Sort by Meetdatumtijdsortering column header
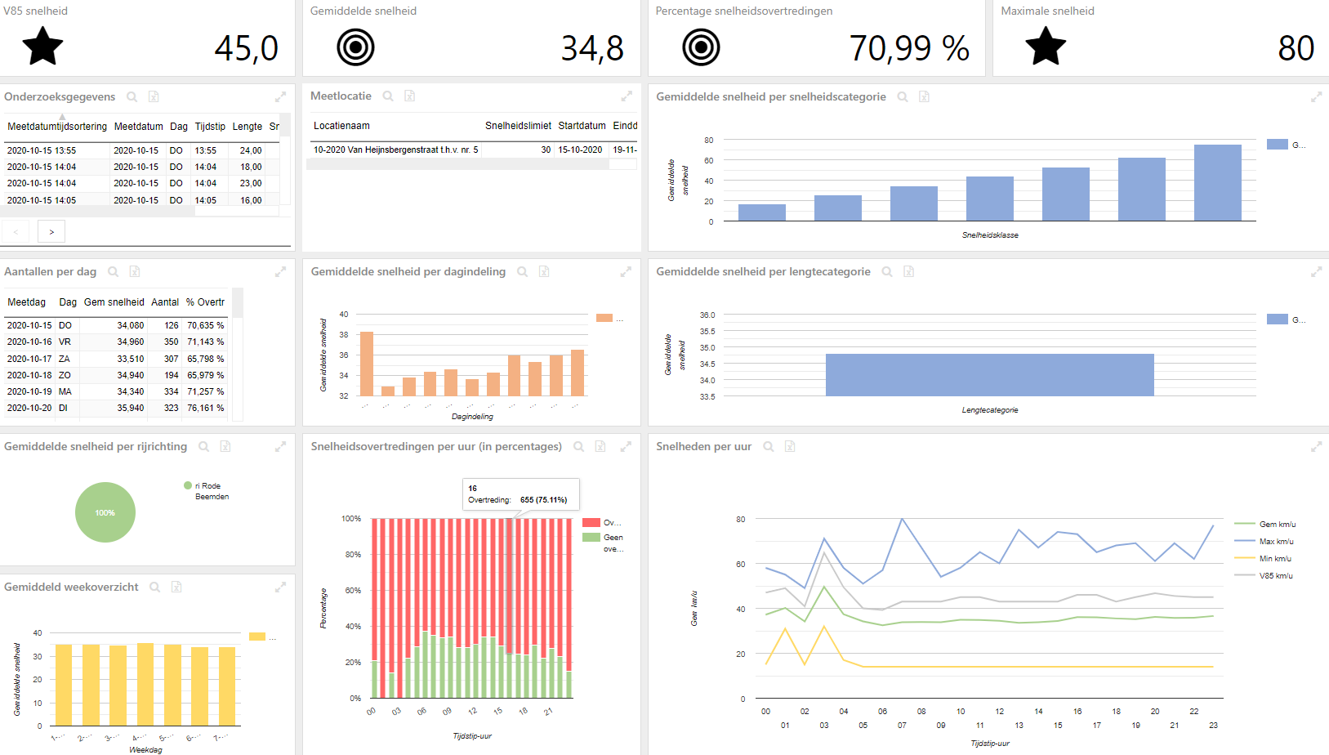Screen dimensions: 1329x755 pyautogui.click(x=57, y=127)
